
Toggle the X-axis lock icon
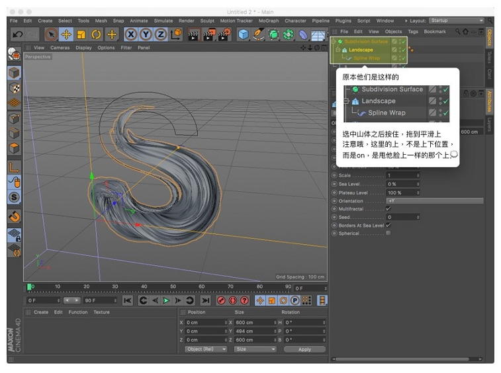[x=131, y=34]
